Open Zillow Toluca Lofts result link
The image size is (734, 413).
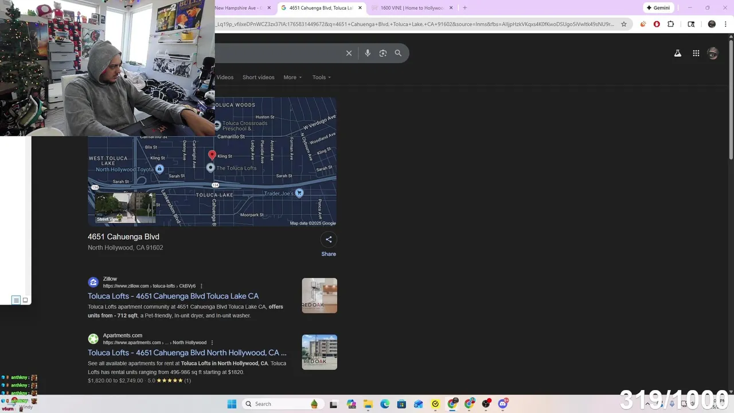coord(173,296)
